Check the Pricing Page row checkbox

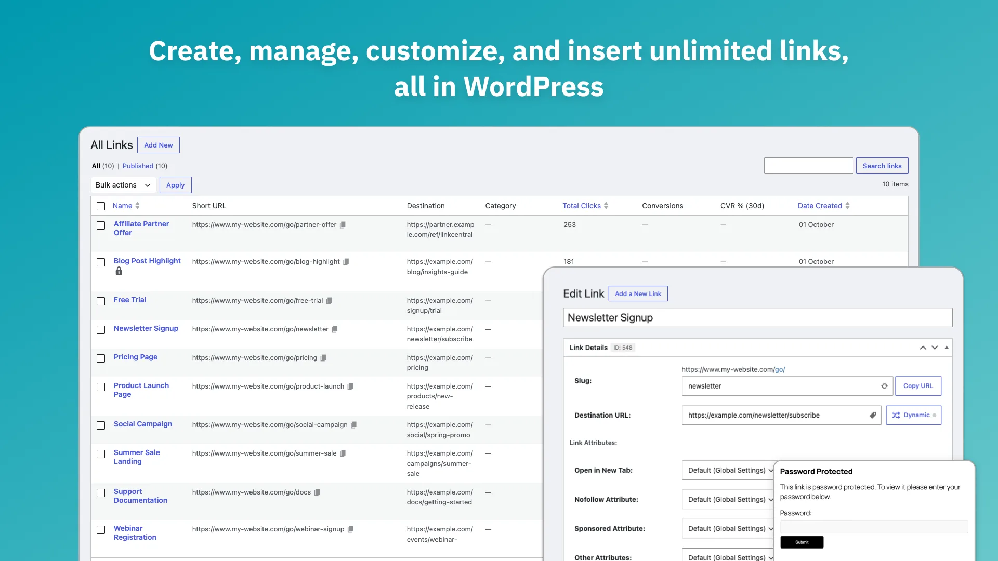point(101,358)
